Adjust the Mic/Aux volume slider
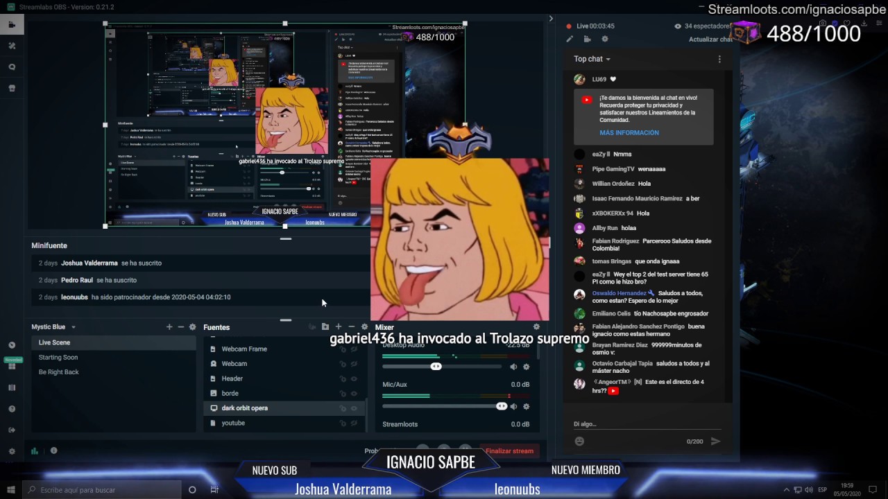The height and width of the screenshot is (499, 888). coord(501,406)
